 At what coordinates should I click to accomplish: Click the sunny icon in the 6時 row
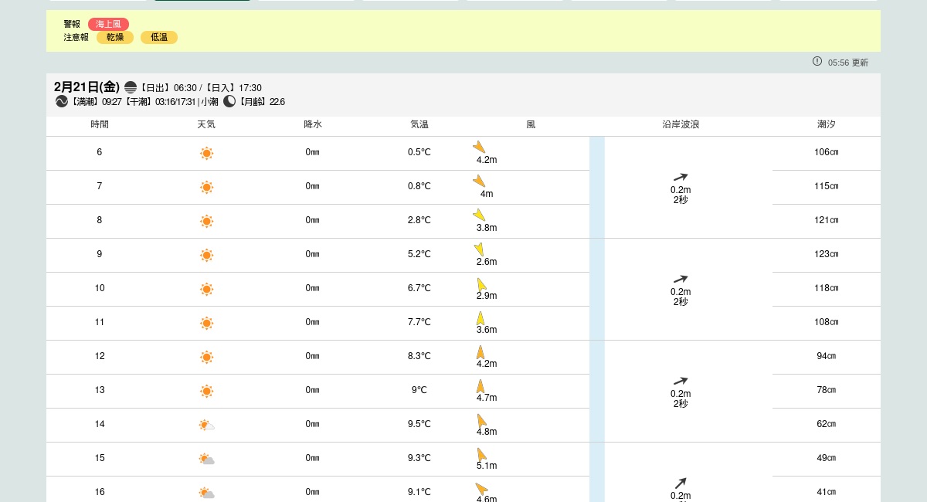[206, 153]
